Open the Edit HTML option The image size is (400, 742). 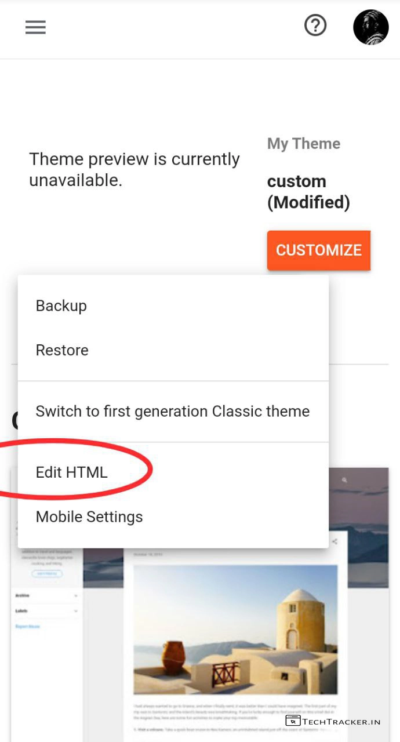point(72,472)
